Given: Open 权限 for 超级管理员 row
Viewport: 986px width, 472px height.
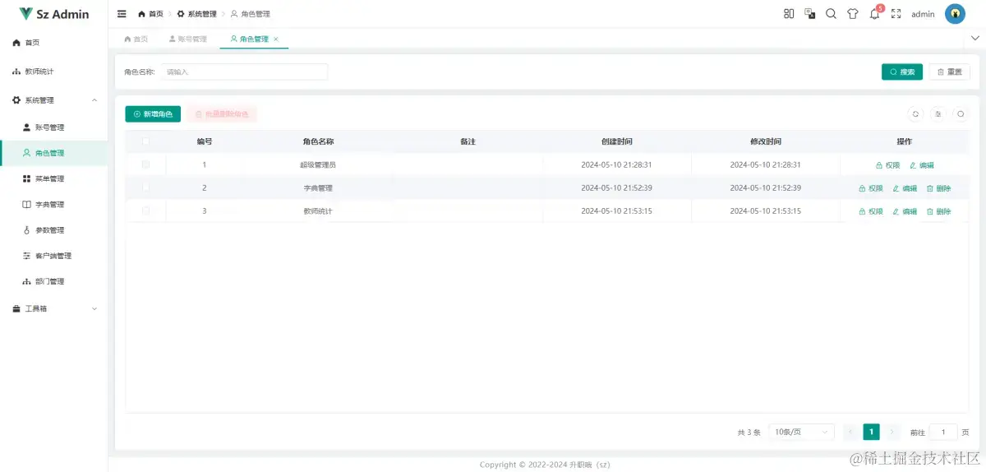Looking at the screenshot, I should click(x=888, y=165).
